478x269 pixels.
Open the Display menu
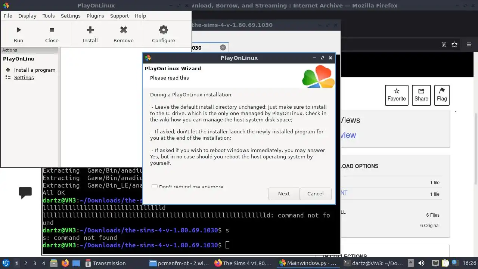[x=27, y=16]
